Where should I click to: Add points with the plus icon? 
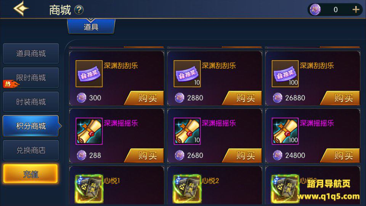pyautogui.click(x=356, y=10)
